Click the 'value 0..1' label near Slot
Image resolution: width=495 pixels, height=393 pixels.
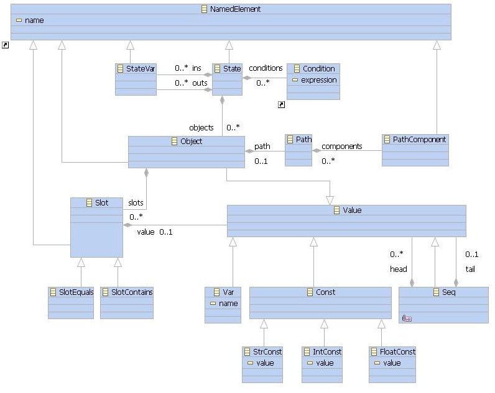coord(155,232)
